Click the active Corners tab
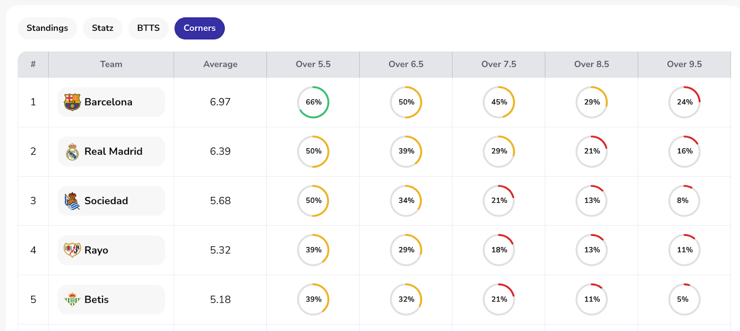The width and height of the screenshot is (740, 331). tap(199, 28)
